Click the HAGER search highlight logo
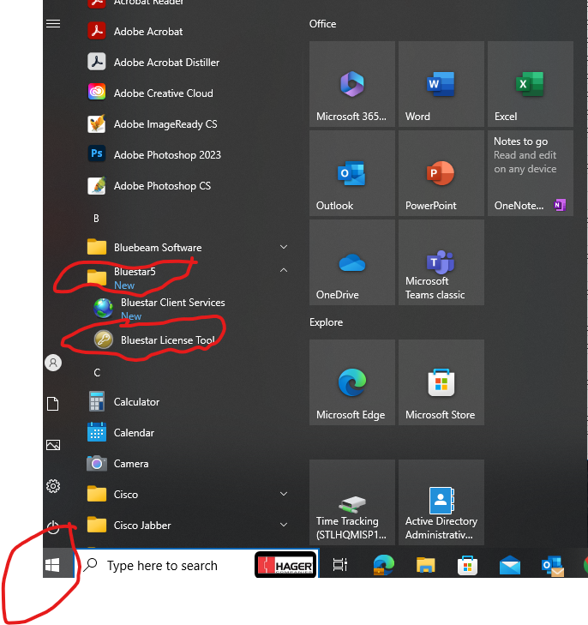 coord(285,565)
